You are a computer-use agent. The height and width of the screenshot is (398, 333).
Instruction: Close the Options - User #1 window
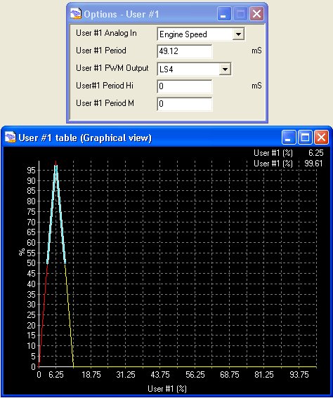click(x=256, y=14)
